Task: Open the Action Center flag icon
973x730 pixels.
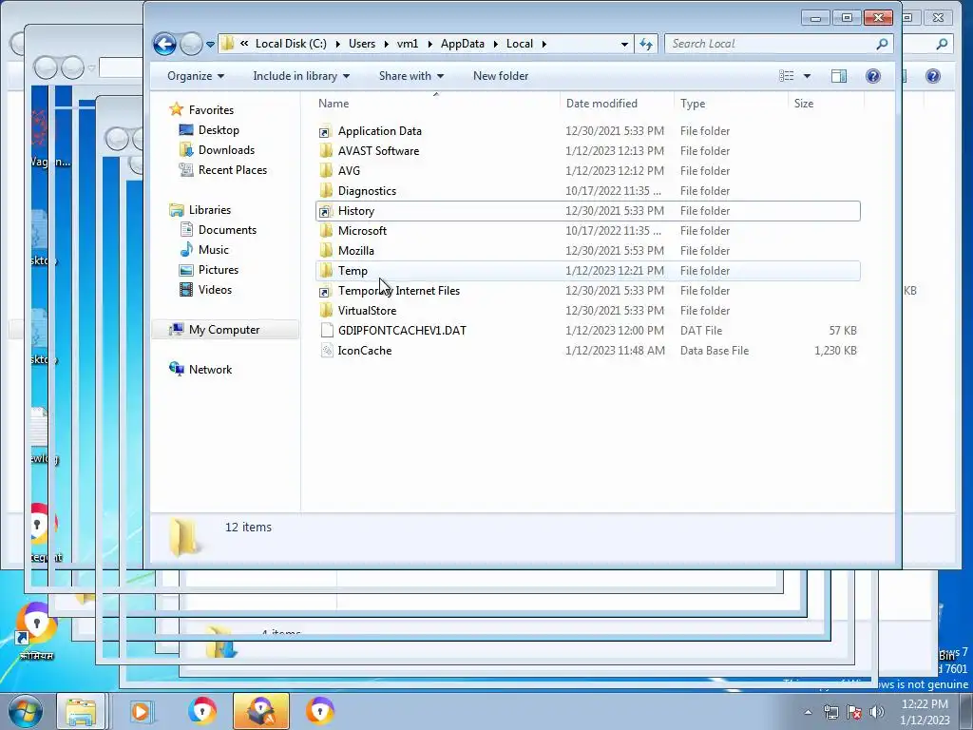Action: click(854, 712)
